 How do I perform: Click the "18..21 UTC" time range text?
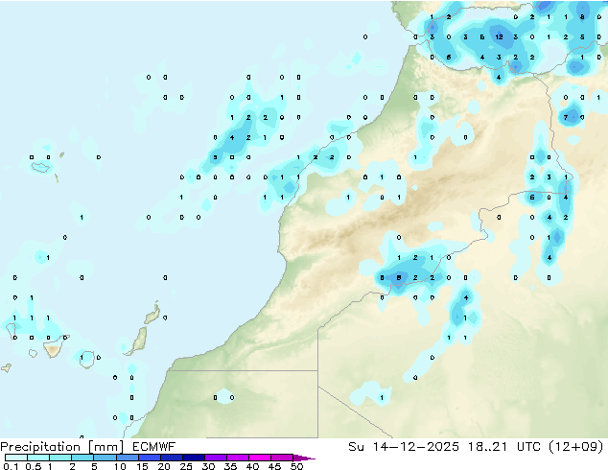click(503, 447)
